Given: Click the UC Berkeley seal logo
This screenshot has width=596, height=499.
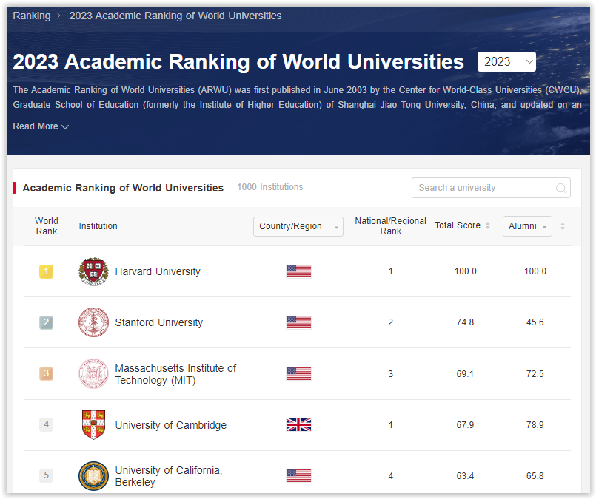Looking at the screenshot, I should coord(93,475).
